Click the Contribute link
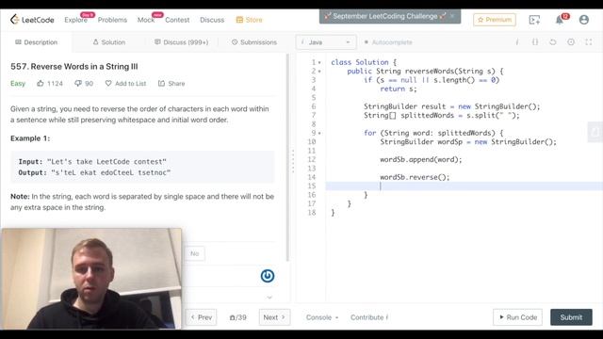The width and height of the screenshot is (603, 339). [368, 317]
